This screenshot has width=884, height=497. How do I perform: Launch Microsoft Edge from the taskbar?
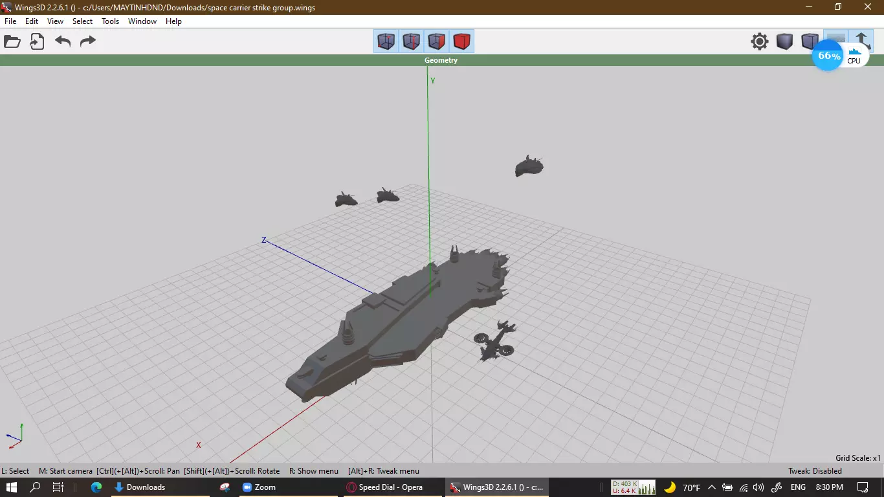pyautogui.click(x=96, y=487)
